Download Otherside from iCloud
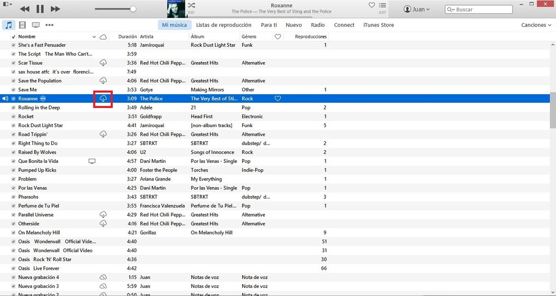556x296 pixels. point(103,223)
